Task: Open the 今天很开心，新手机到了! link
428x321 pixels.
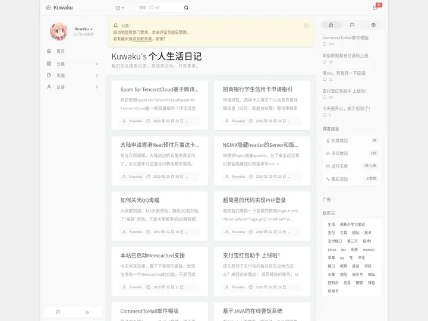Action: coord(346,108)
